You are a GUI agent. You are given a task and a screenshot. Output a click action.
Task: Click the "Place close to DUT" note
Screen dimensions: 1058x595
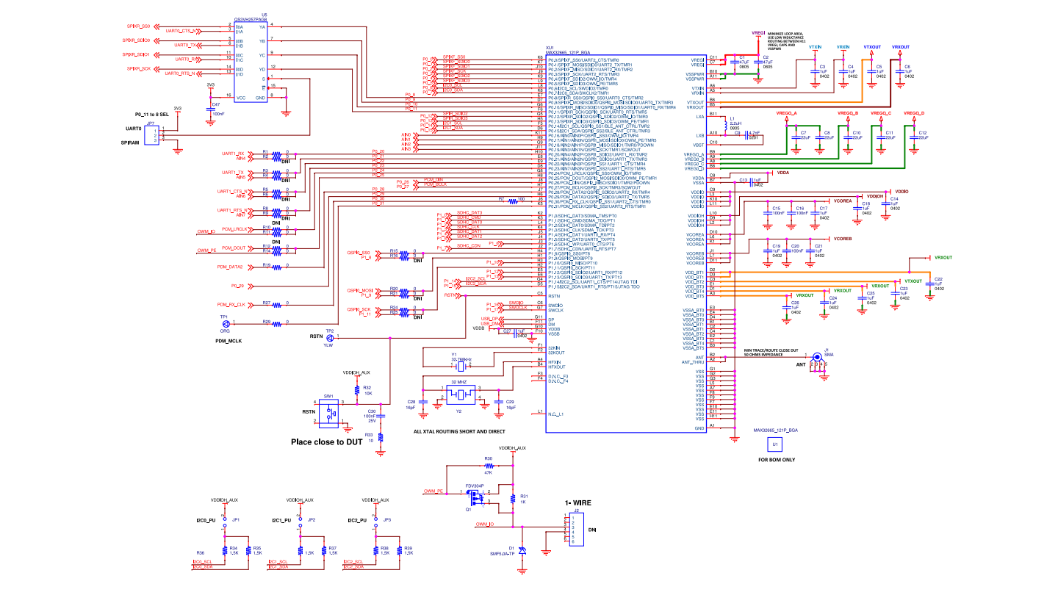326,441
